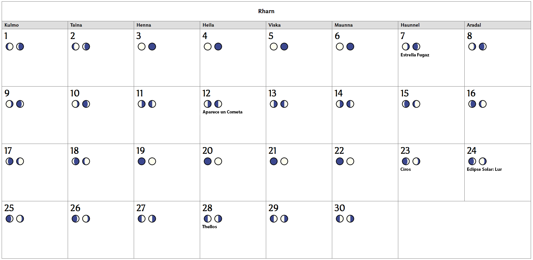Click the first moon icon on day 25
Screen dimensions: 533x260
[10, 219]
